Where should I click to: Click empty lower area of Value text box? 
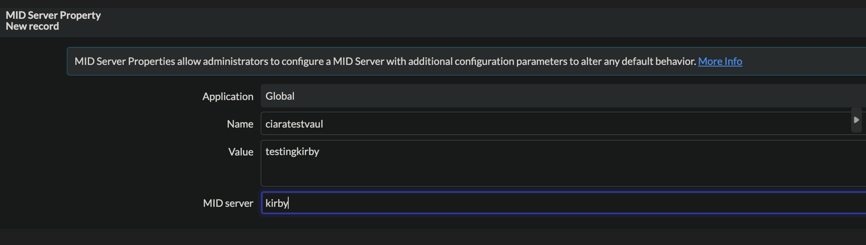(526, 175)
